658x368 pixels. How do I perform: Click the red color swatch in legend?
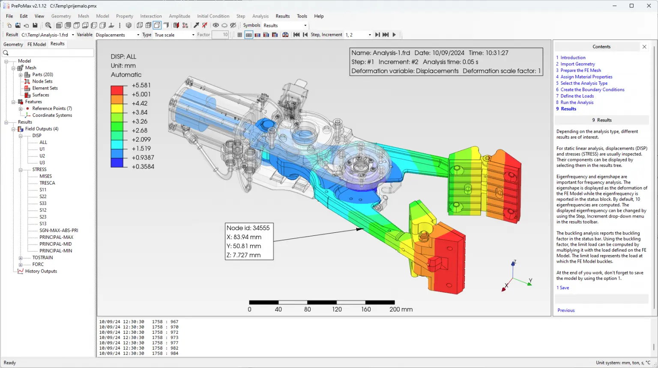(117, 90)
